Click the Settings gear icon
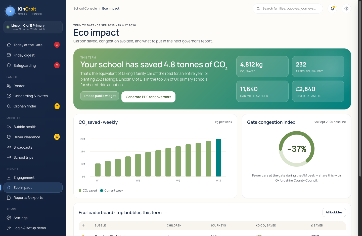This screenshot has width=362, height=236. [x=9, y=218]
